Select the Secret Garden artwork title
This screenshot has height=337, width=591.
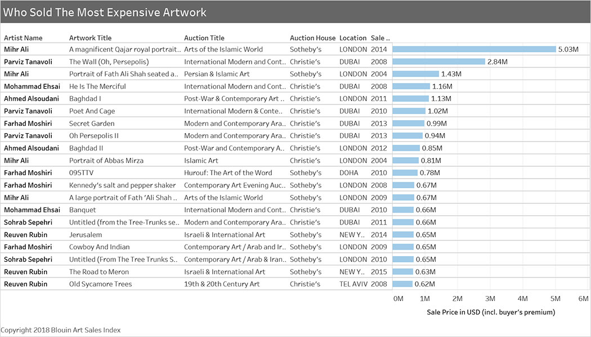92,124
